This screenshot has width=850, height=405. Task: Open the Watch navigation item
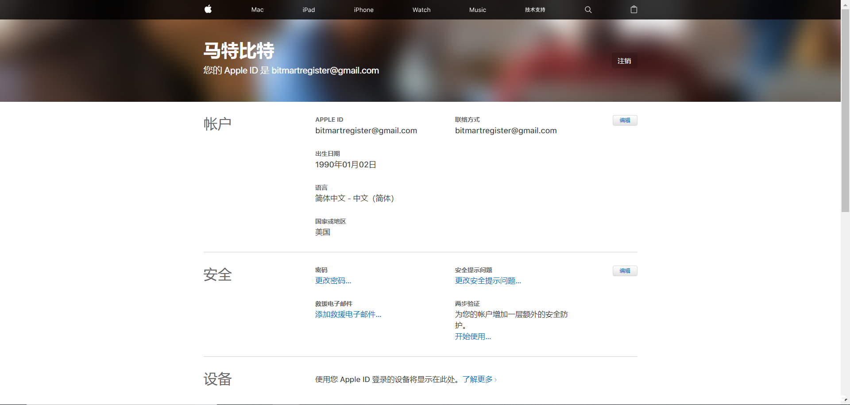(421, 10)
